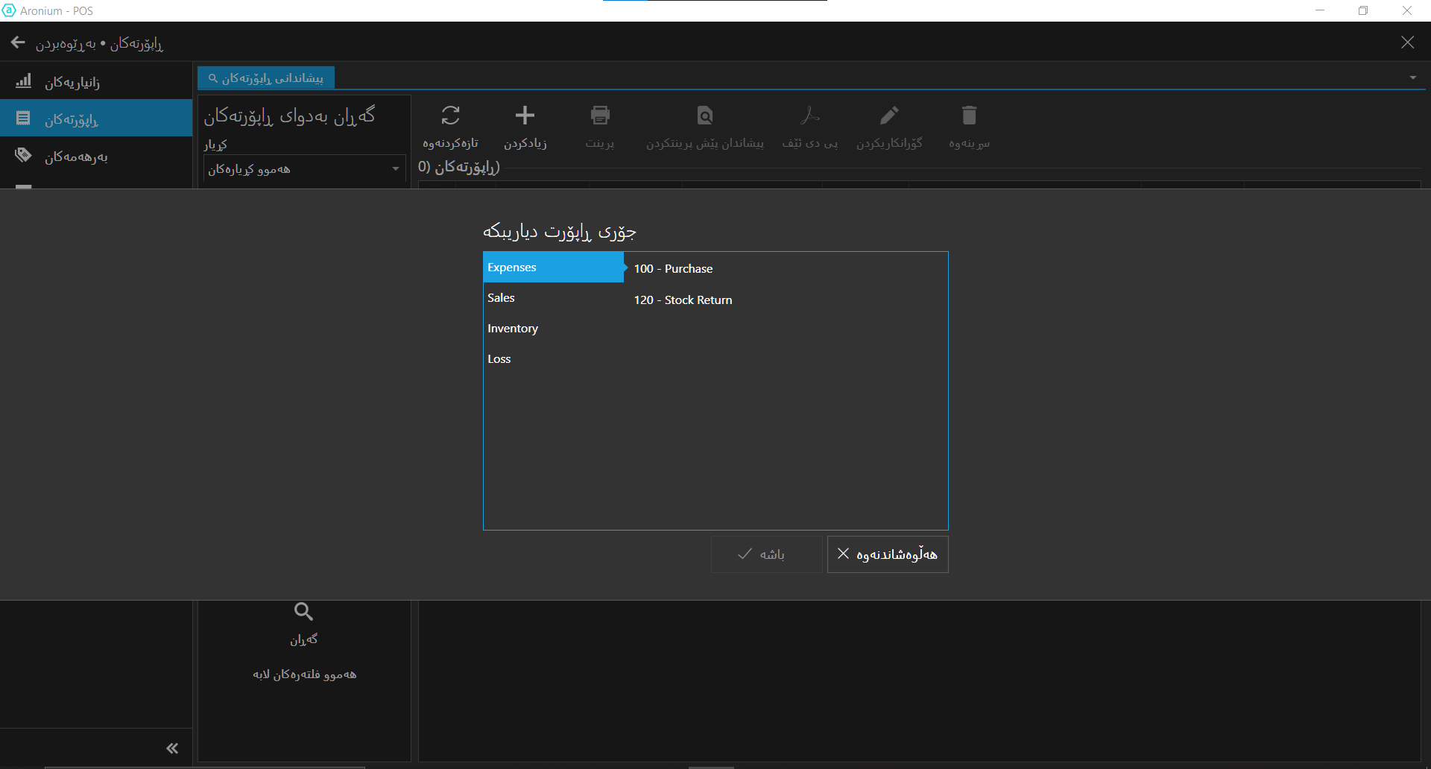Open print preview with the magnifier page icon
The image size is (1431, 769).
pos(704,116)
